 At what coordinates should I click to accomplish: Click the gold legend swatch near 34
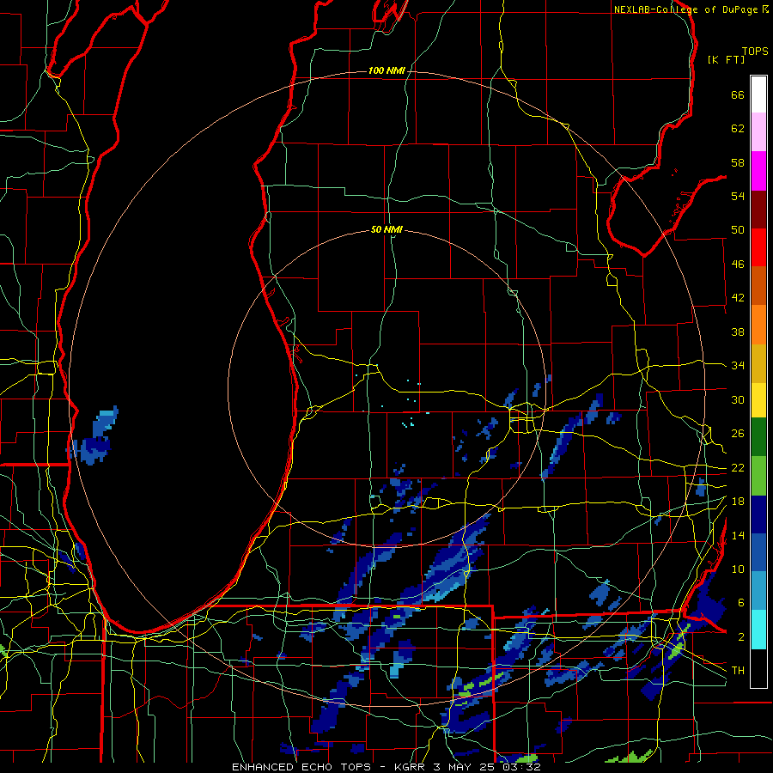758,363
